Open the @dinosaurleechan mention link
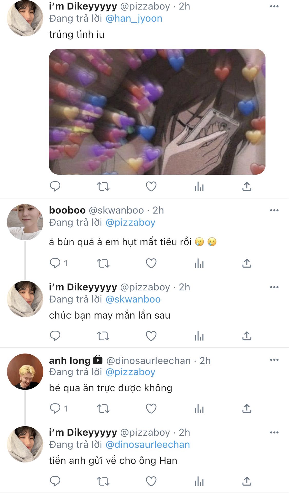Image resolution: width=289 pixels, height=493 pixels. click(148, 444)
